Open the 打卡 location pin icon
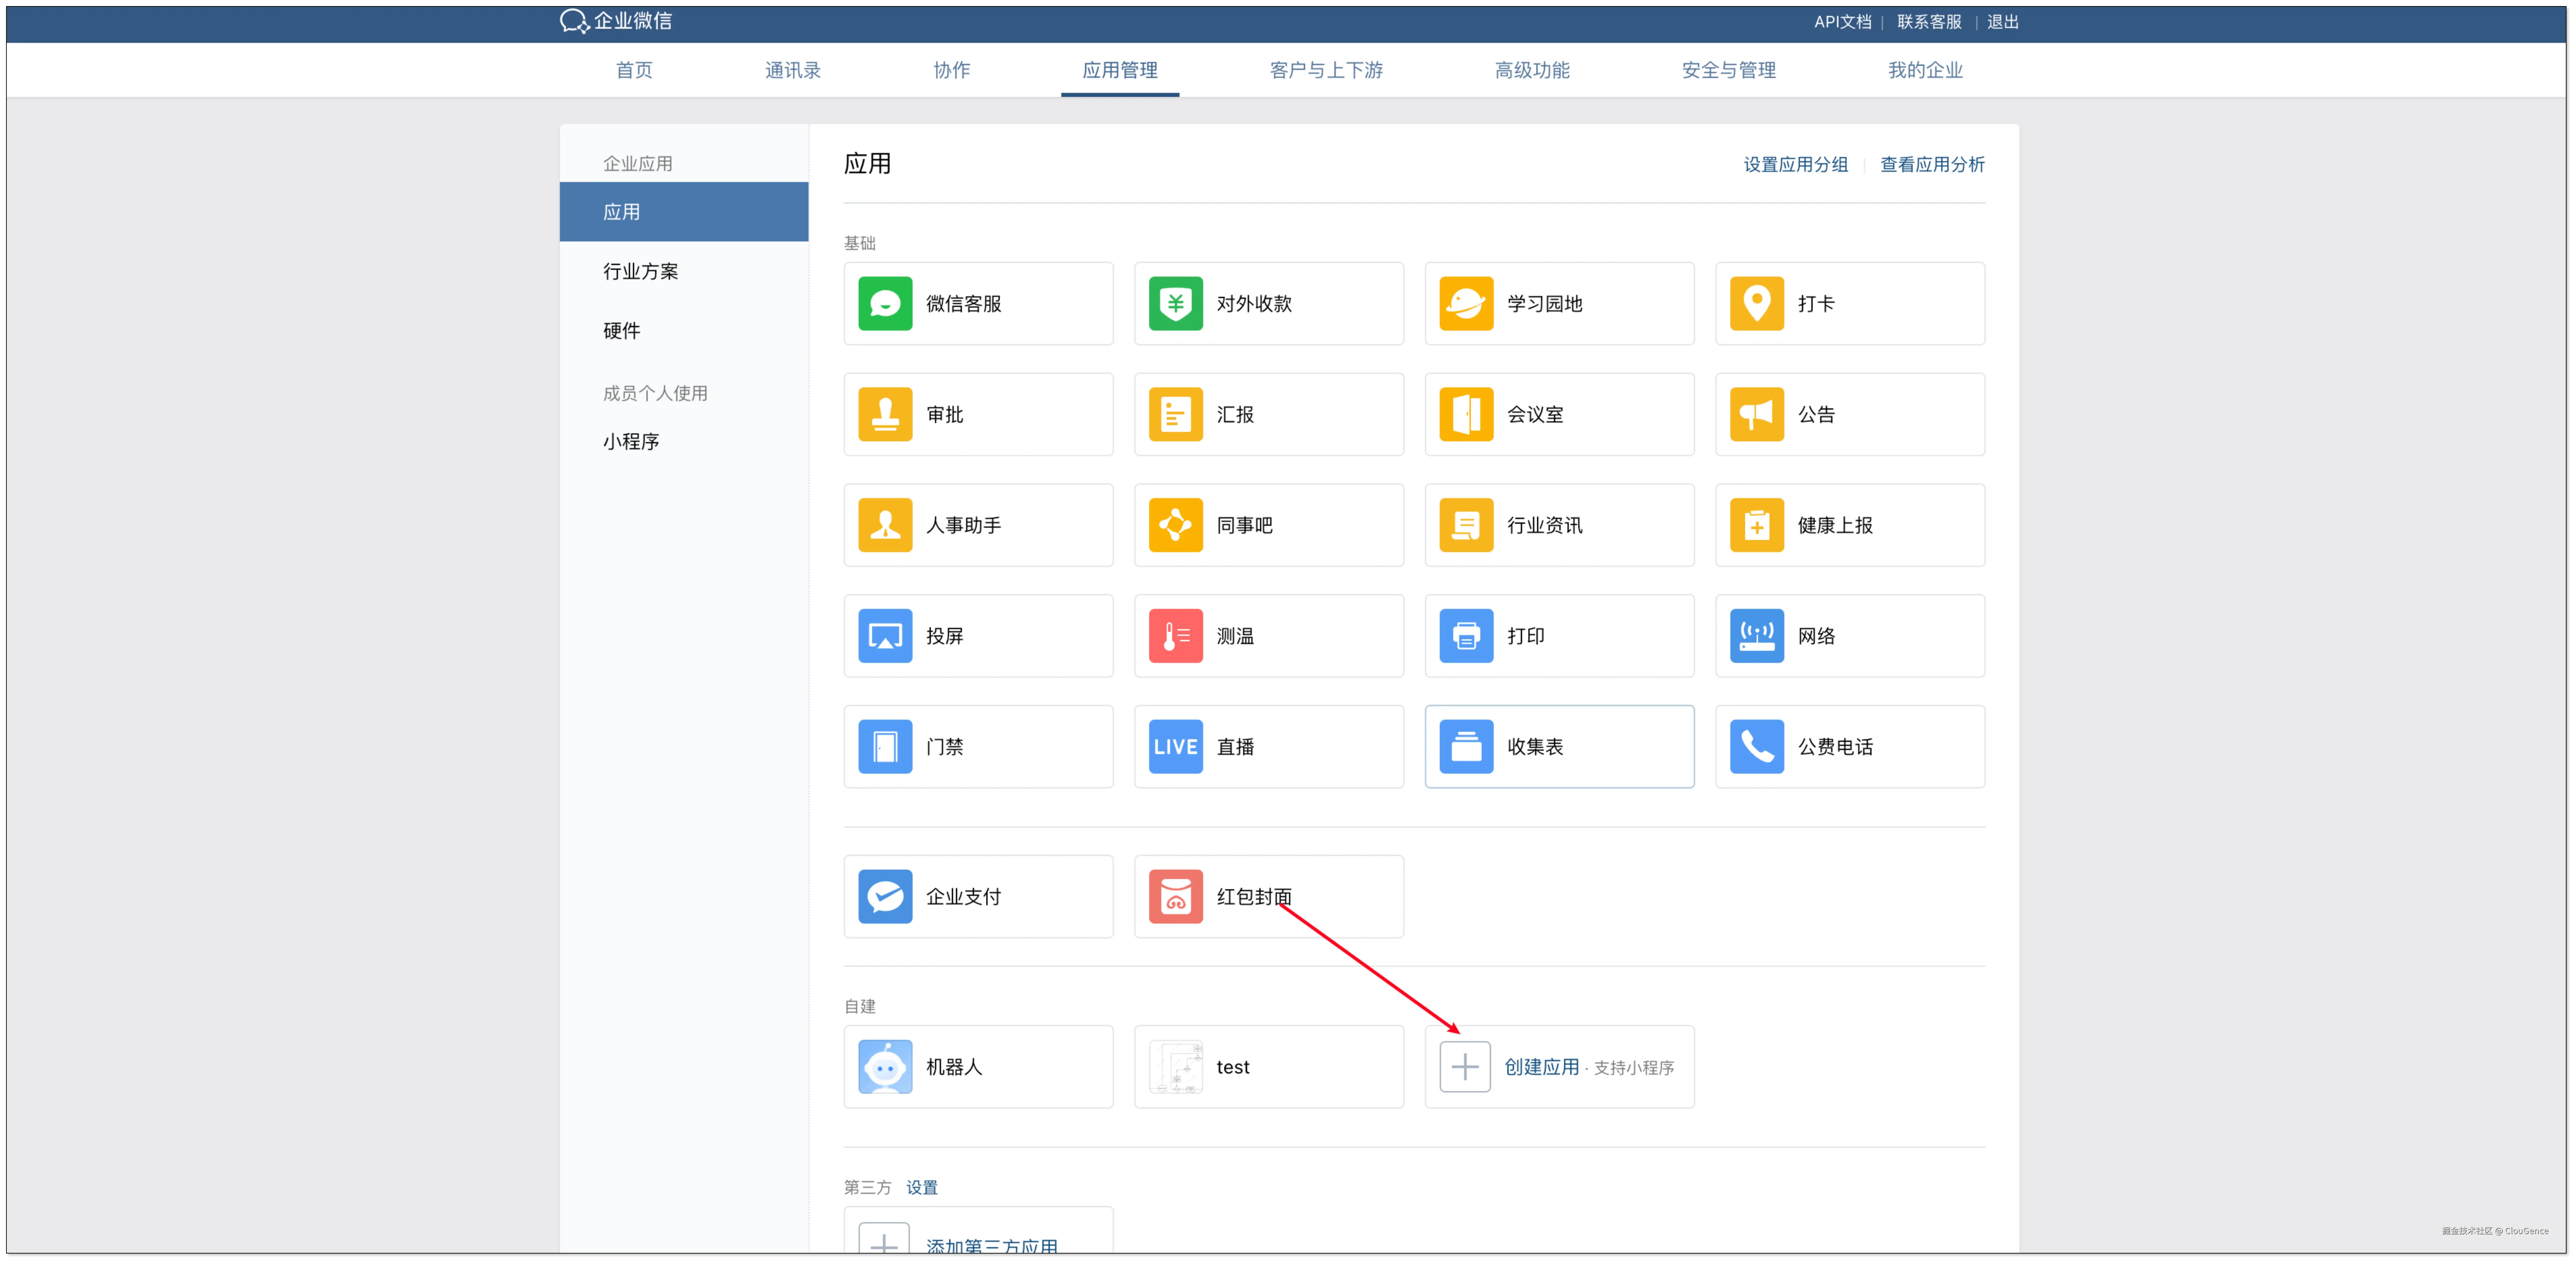This screenshot has height=1263, width=2576. pyautogui.click(x=1756, y=304)
